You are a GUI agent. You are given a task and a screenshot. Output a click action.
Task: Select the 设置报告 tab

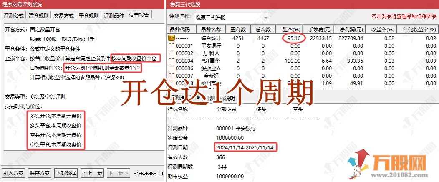click(x=139, y=15)
